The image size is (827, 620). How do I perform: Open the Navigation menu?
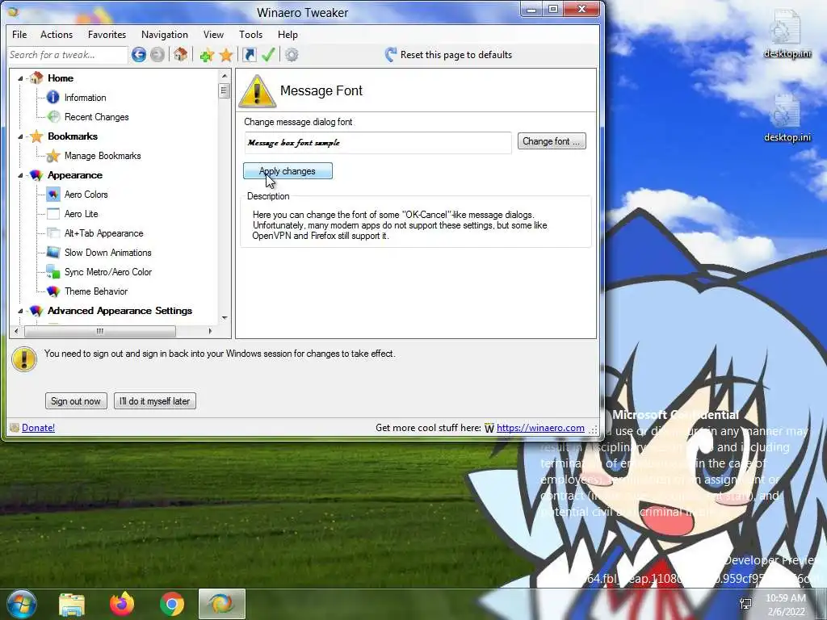(x=165, y=34)
